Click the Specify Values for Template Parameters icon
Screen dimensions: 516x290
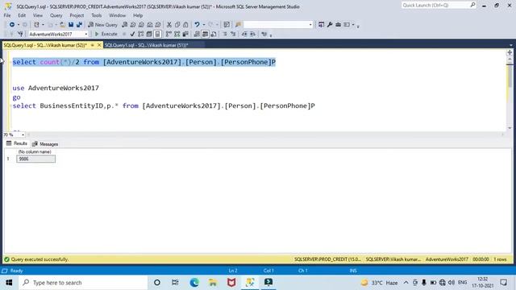pos(264,34)
